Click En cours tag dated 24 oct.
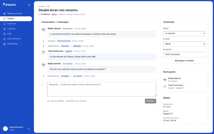Screen dimensions: 214x134 tap(65, 76)
